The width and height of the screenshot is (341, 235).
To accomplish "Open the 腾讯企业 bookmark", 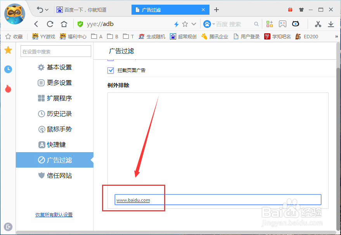I will click(215, 37).
